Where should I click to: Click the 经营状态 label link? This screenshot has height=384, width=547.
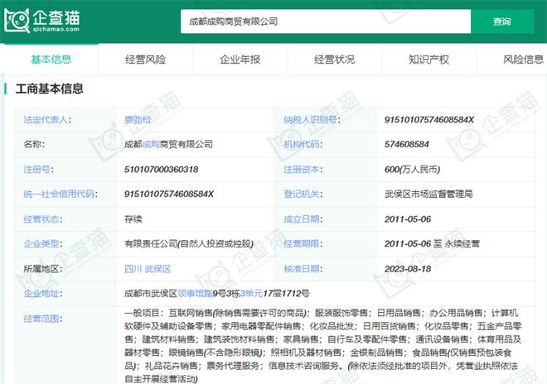point(43,219)
